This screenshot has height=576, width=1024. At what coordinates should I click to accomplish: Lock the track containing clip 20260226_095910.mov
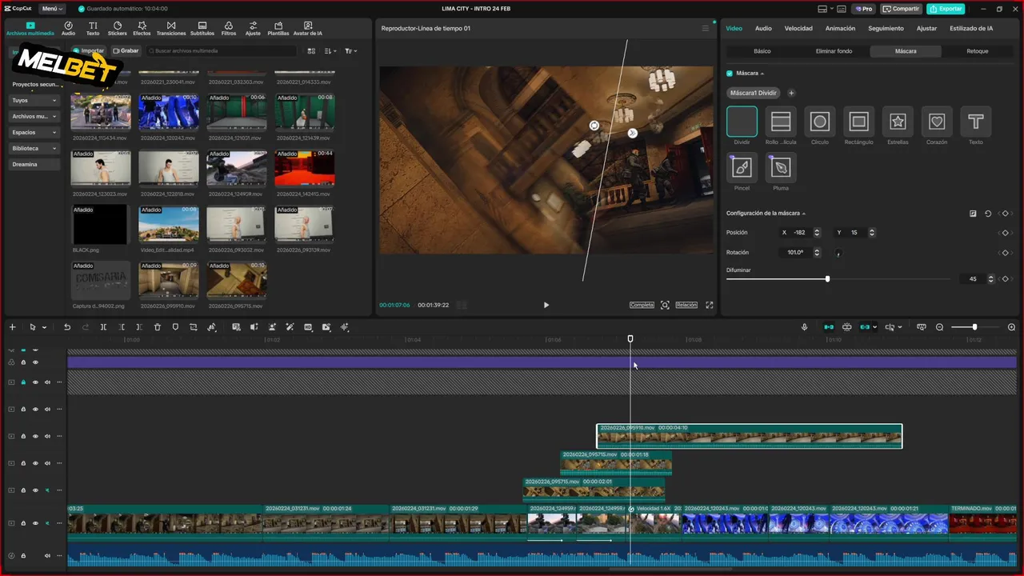click(23, 436)
